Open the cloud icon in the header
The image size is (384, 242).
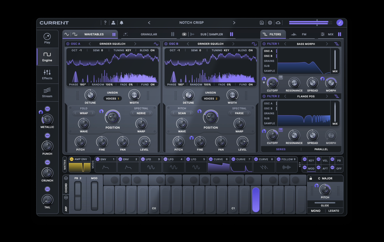[x=278, y=23]
